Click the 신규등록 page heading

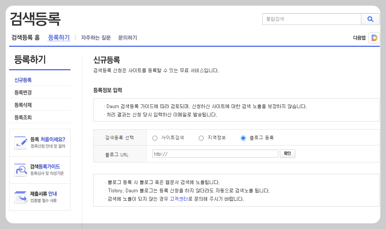pyautogui.click(x=107, y=60)
